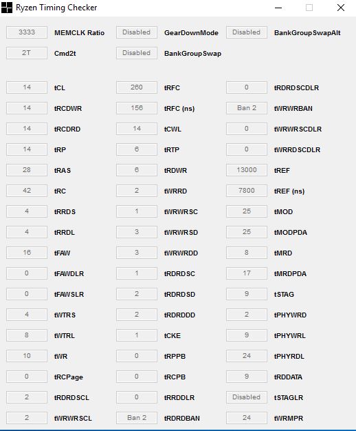Click the tWR field showing 10
356x431 pixels.
point(27,356)
